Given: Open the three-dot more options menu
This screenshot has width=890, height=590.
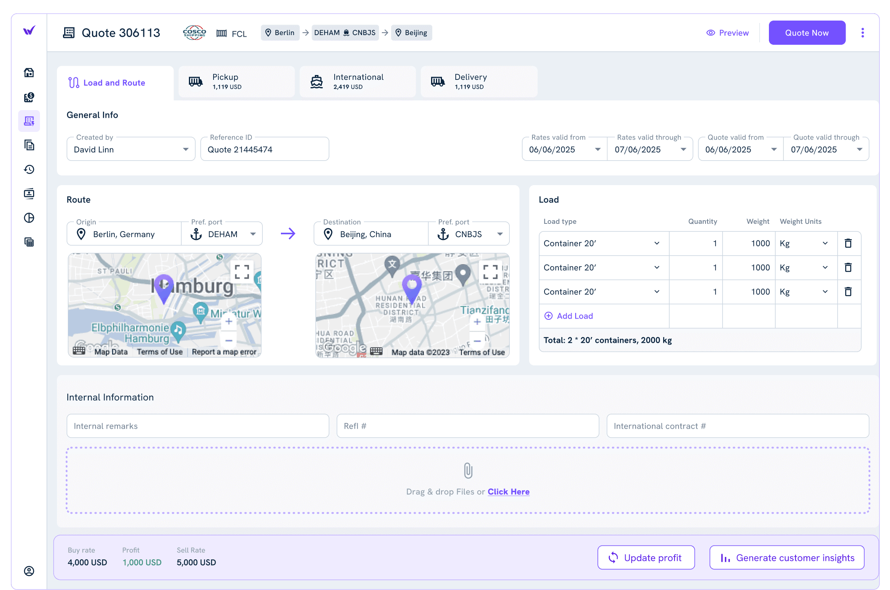Looking at the screenshot, I should (863, 33).
